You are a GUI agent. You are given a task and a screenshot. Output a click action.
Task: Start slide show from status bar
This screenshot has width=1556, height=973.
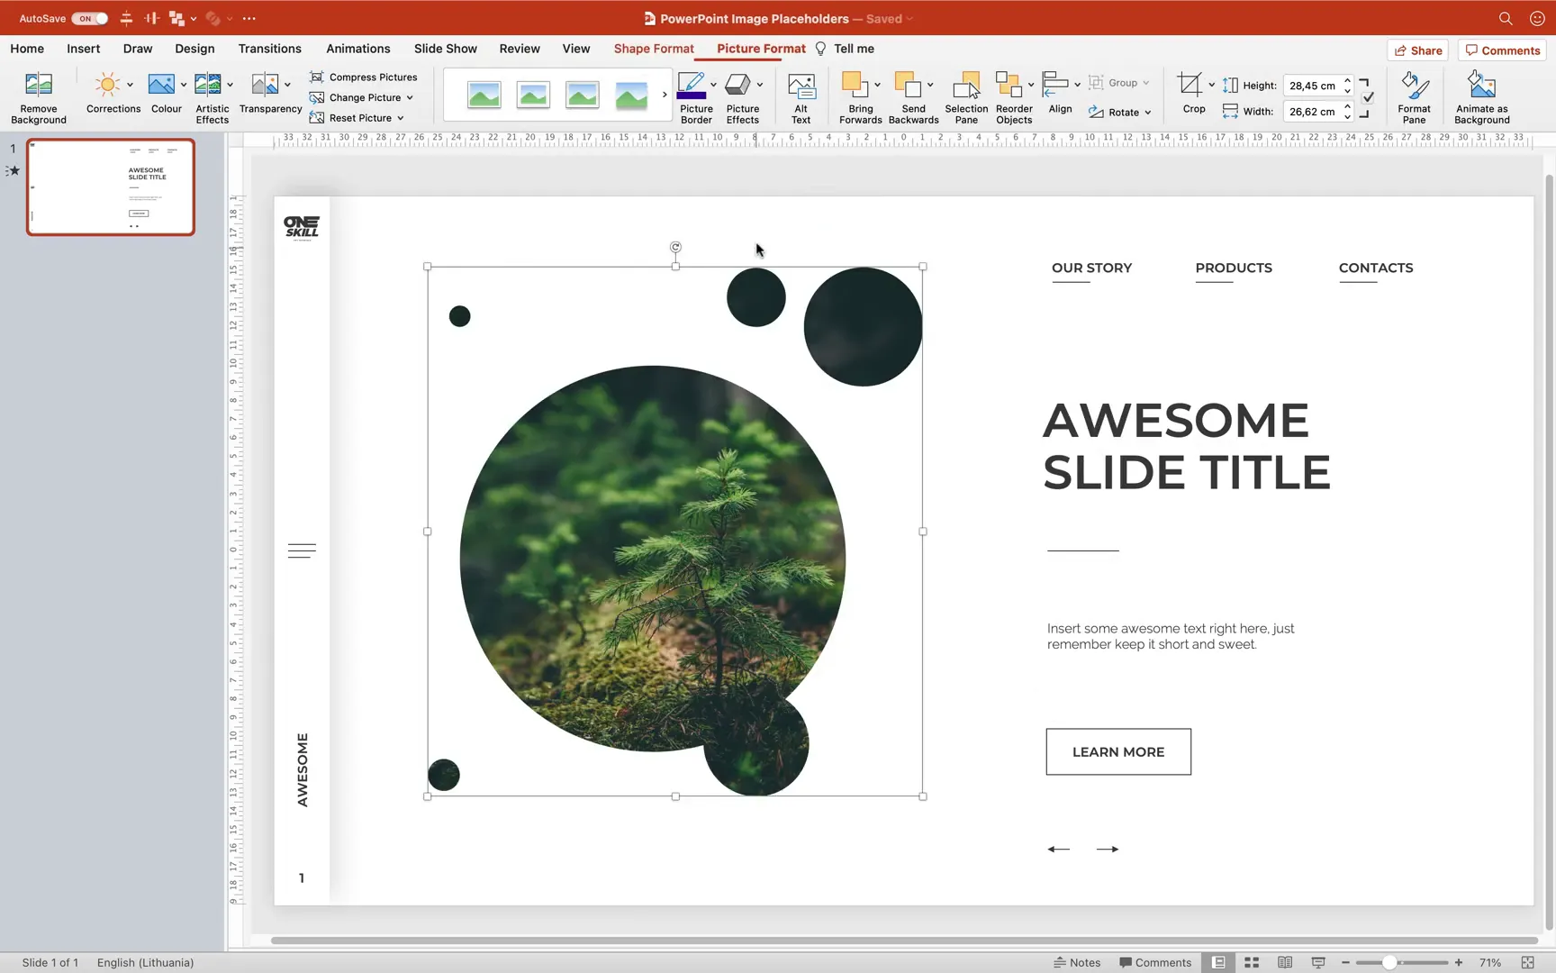1318,962
